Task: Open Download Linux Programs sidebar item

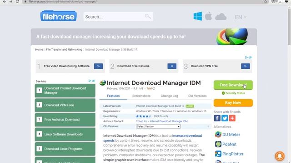Action: point(65,149)
